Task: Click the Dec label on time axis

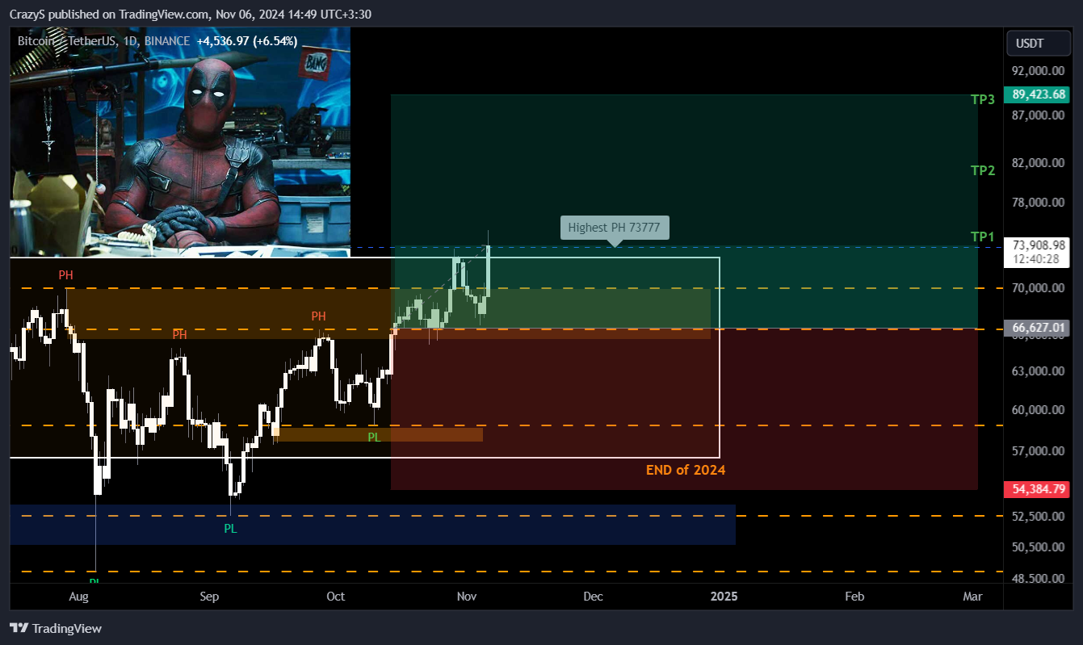Action: click(593, 597)
